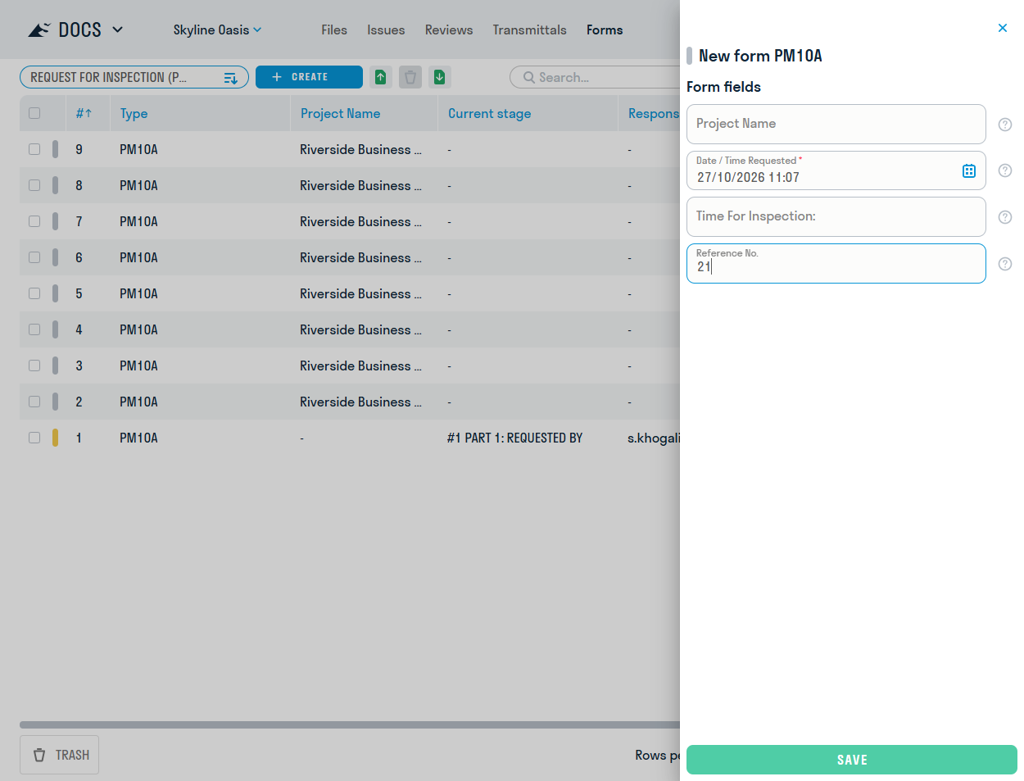Check the checkbox for row 4
1024x781 pixels.
coord(34,329)
